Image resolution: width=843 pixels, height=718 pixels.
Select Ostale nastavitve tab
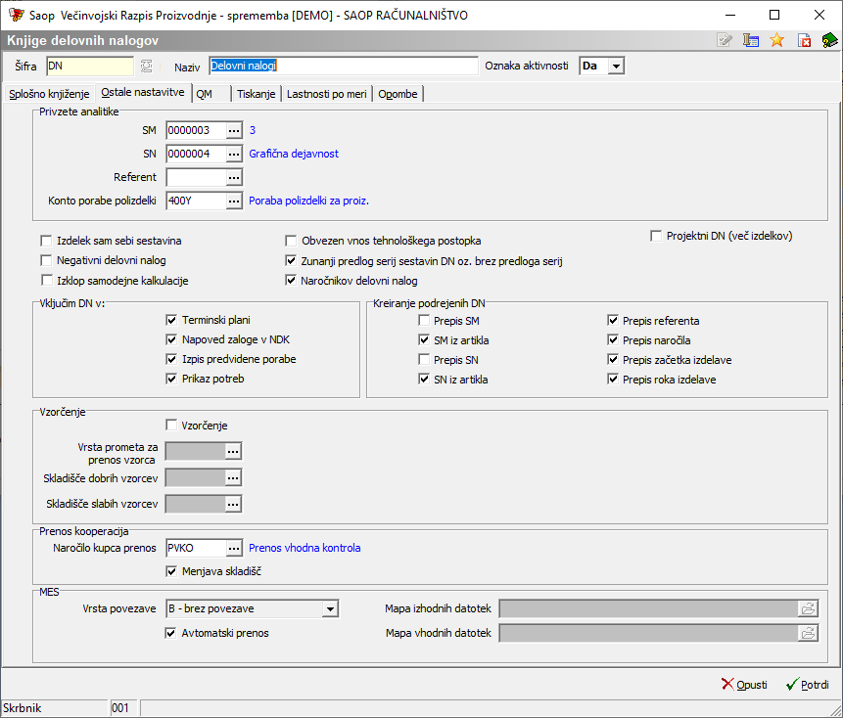coord(143,92)
